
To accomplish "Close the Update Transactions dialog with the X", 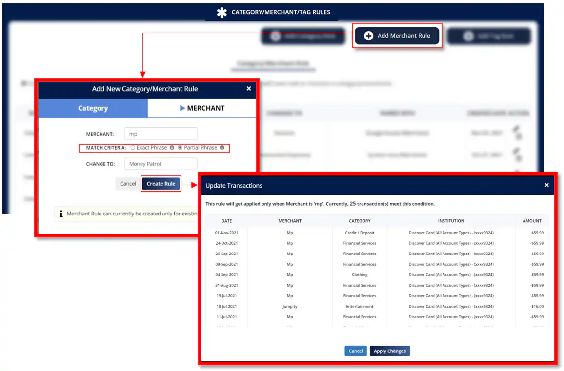I will [x=546, y=185].
